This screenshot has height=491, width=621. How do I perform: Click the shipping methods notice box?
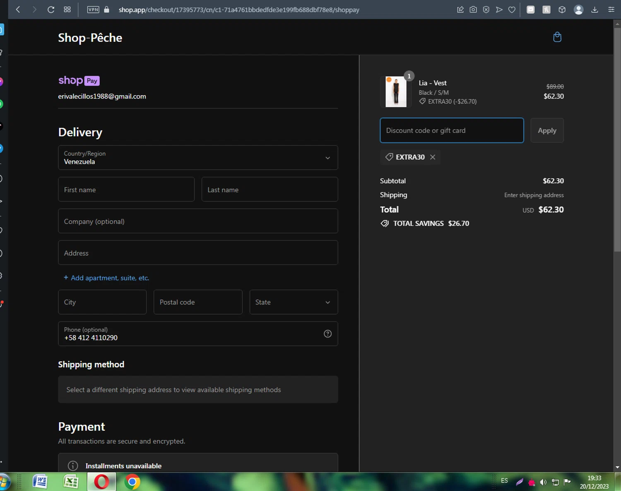[198, 389]
